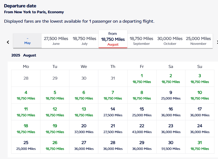This screenshot has width=218, height=159.
Task: Choose the November 25,000 Miles tab
Action: click(198, 41)
